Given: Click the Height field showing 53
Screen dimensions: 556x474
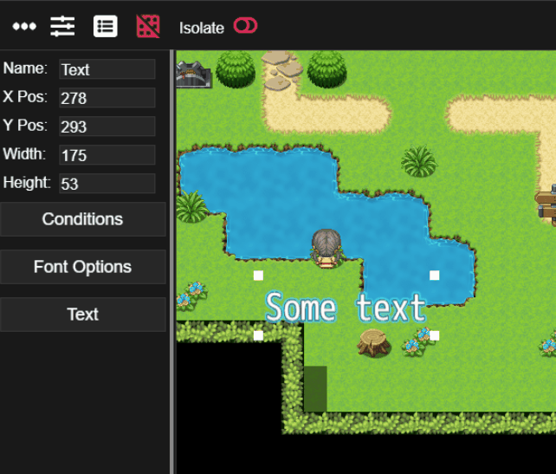Looking at the screenshot, I should pyautogui.click(x=107, y=184).
